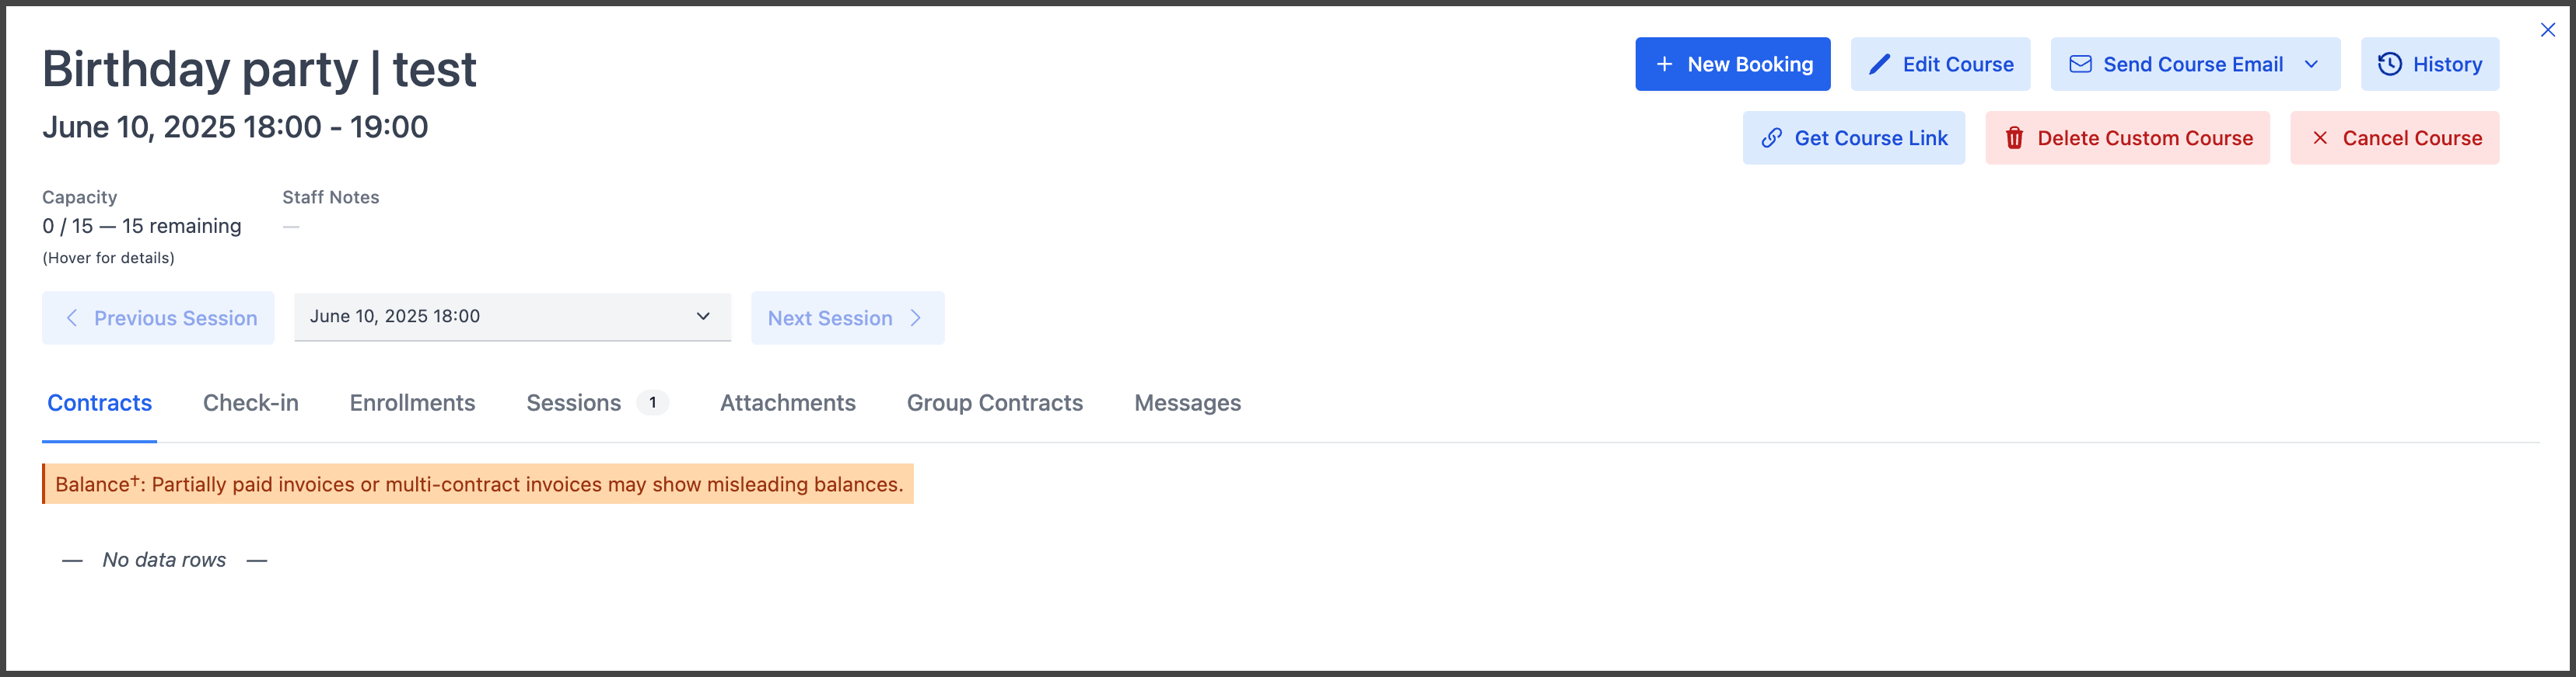Click the trash icon on Delete Custom Course
This screenshot has width=2576, height=677.
click(2014, 137)
